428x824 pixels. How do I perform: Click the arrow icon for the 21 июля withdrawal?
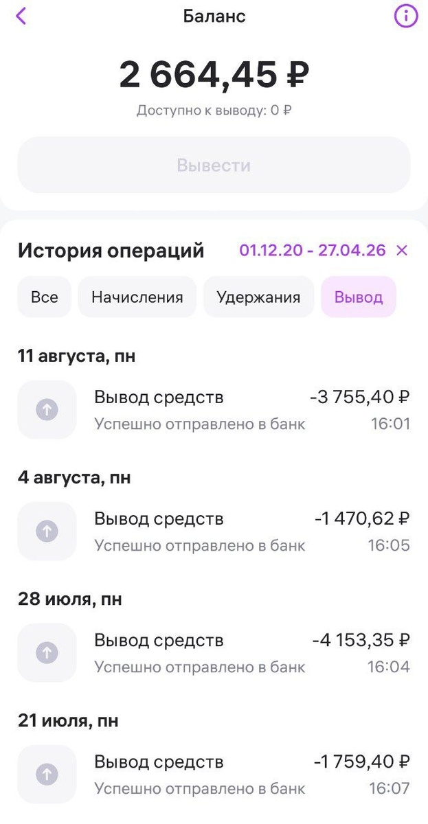46,774
